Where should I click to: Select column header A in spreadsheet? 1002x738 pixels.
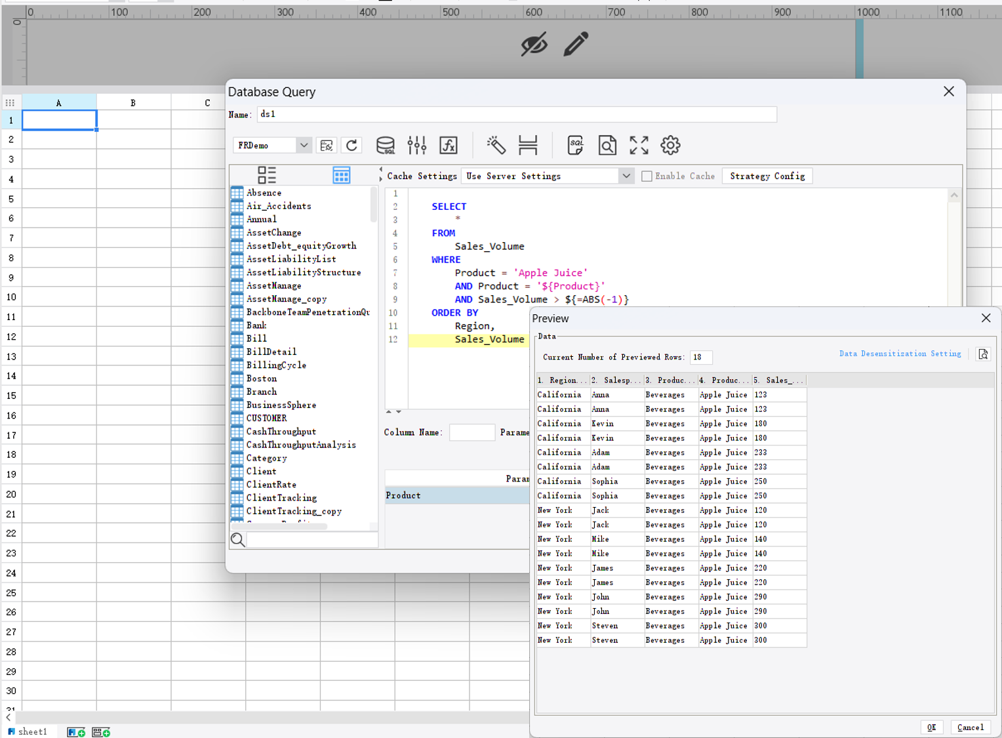59,102
